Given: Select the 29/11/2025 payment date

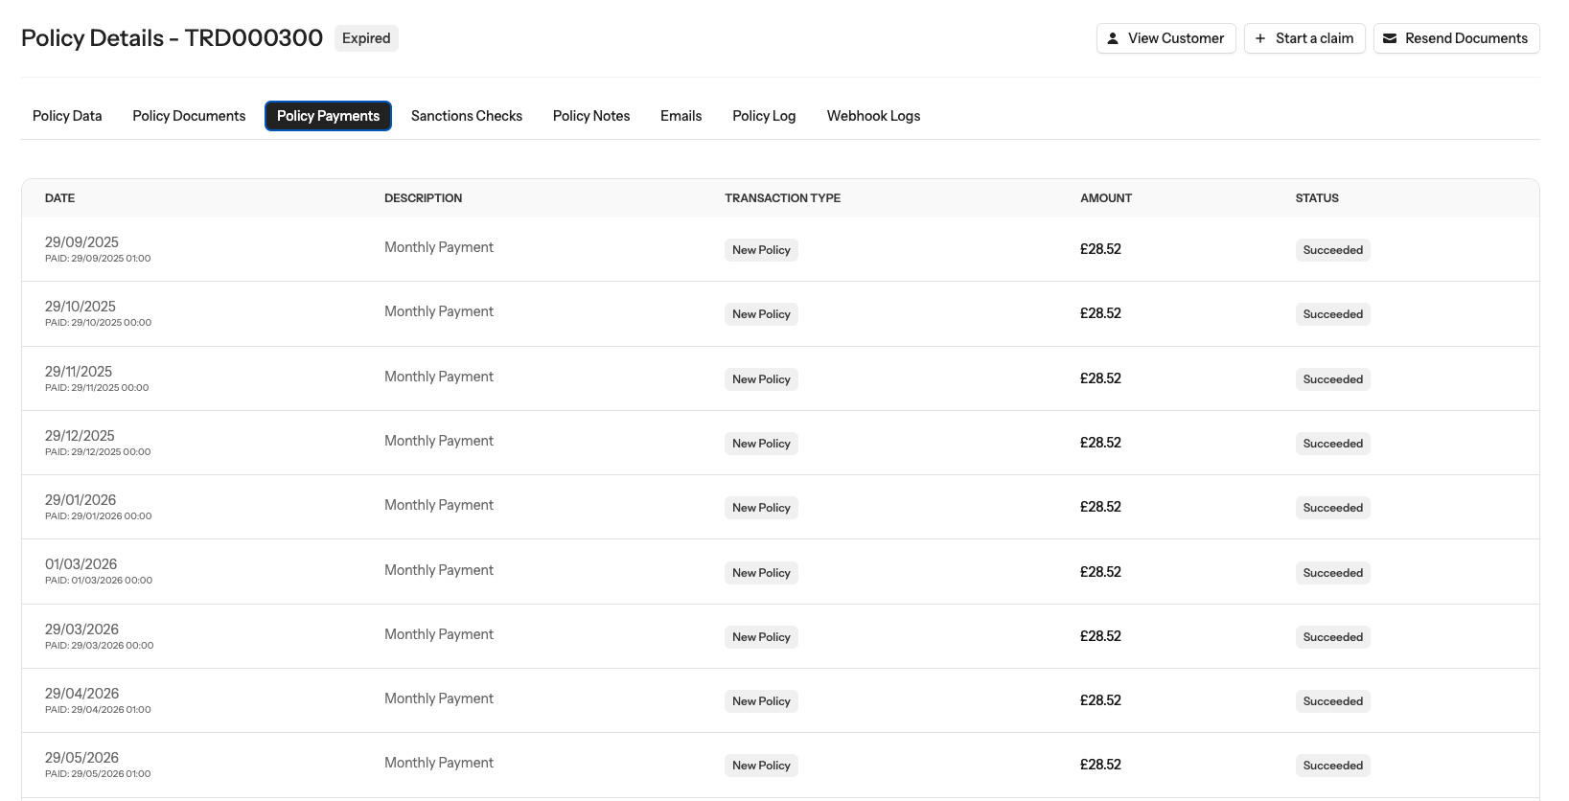Looking at the screenshot, I should [79, 372].
